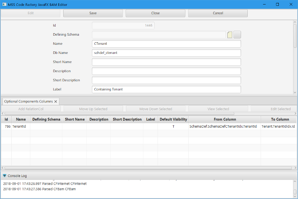The image size is (298, 199).
Task: Click the blank button next to Defining Schema
Action: tap(237, 35)
